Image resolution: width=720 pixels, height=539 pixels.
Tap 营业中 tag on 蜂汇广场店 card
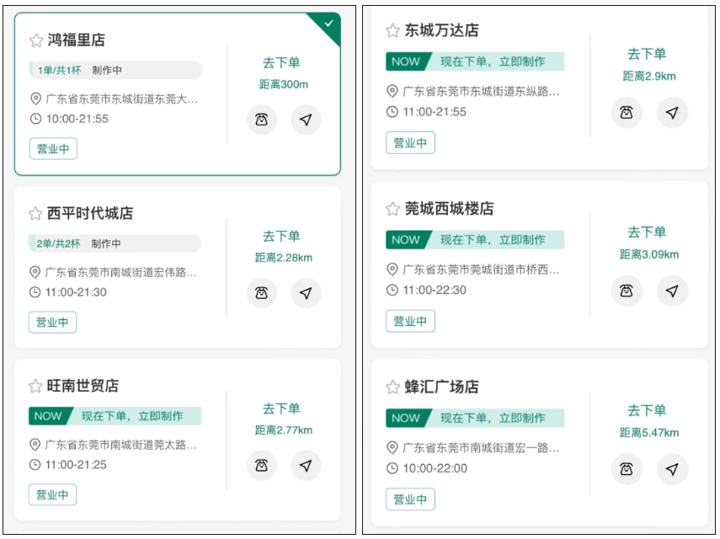(410, 499)
